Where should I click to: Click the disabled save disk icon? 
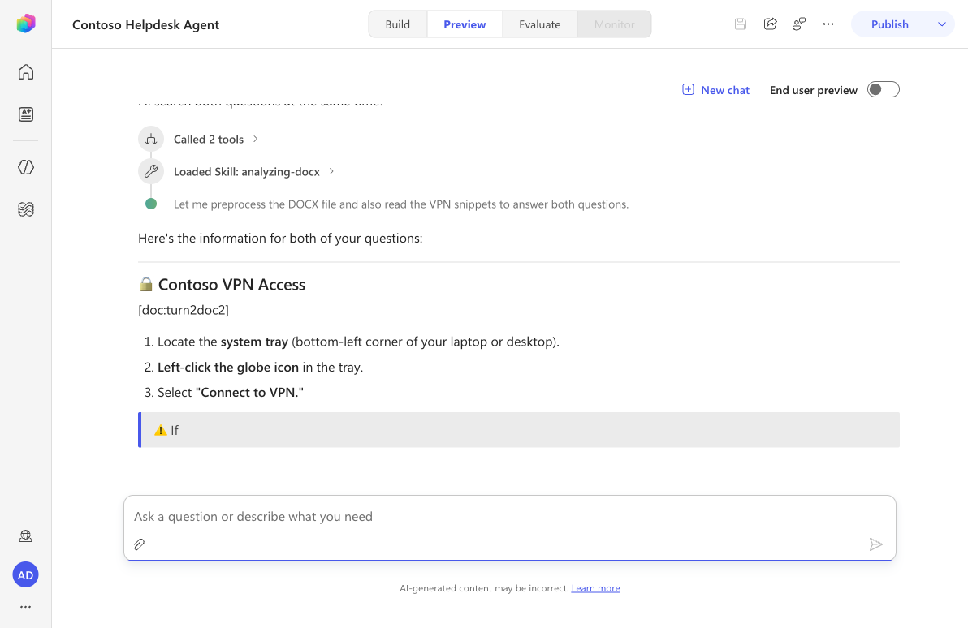pyautogui.click(x=740, y=24)
